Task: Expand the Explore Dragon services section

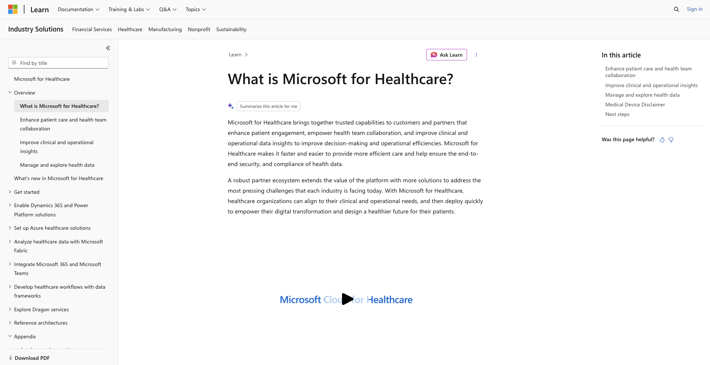Action: pyautogui.click(x=10, y=309)
